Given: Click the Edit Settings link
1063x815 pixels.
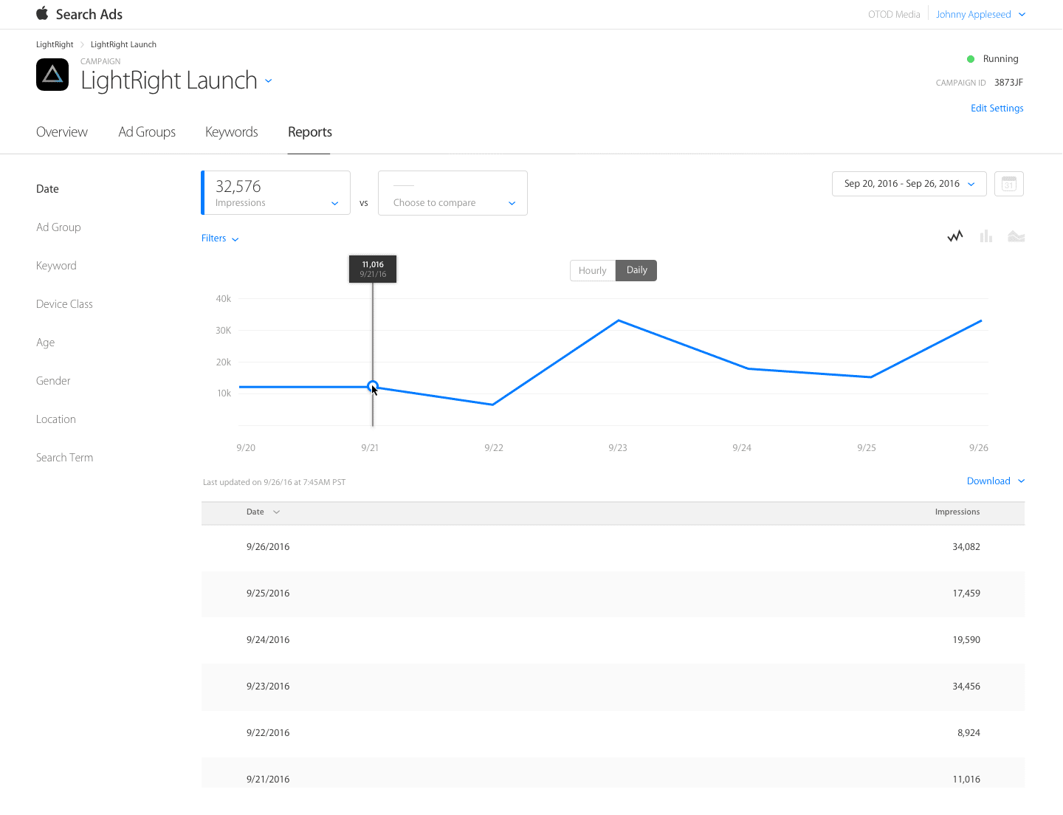Looking at the screenshot, I should (x=997, y=108).
